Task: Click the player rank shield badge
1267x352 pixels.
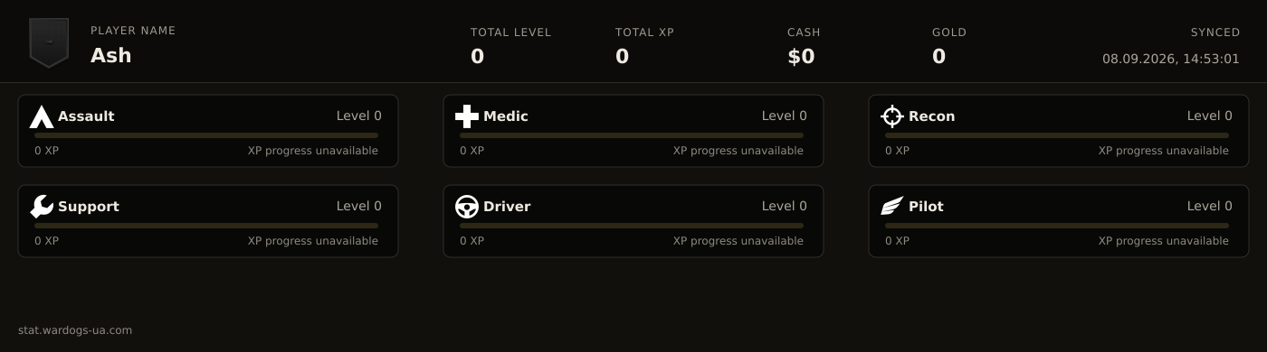Action: click(x=49, y=42)
